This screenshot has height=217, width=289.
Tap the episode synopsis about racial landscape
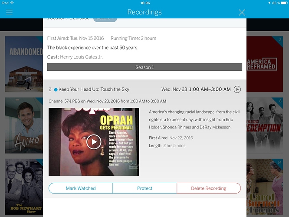click(194, 120)
